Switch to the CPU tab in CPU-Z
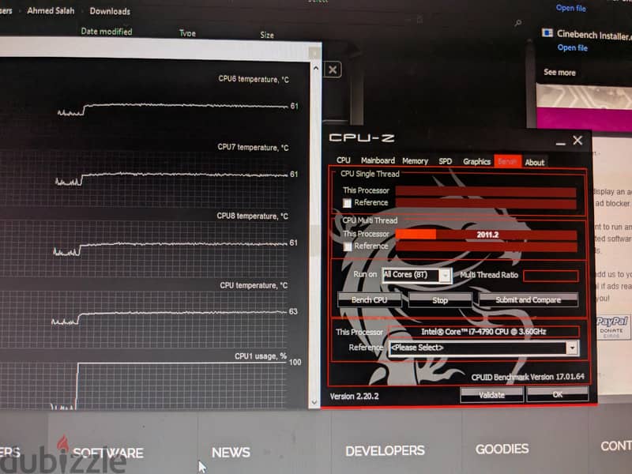Image resolution: width=632 pixels, height=474 pixels. (x=344, y=160)
